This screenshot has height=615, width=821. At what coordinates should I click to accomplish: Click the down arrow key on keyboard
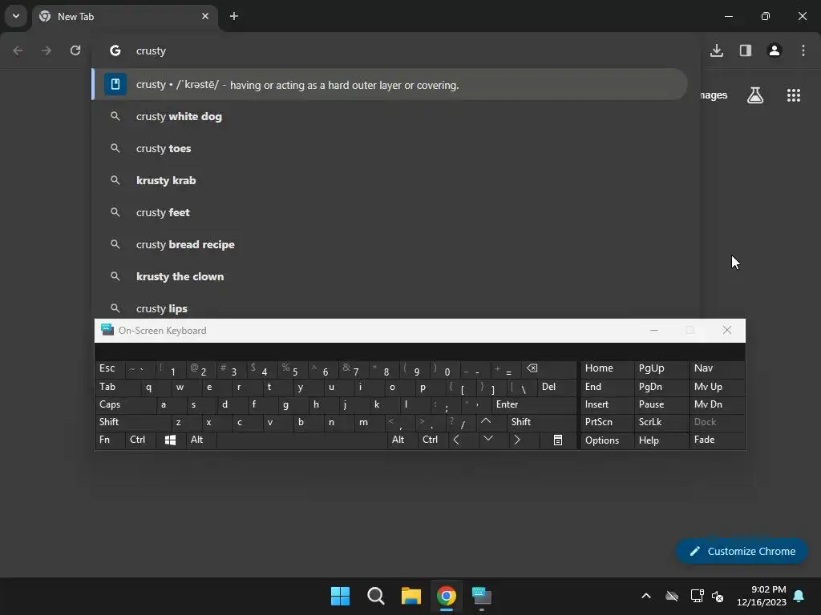pos(494,440)
